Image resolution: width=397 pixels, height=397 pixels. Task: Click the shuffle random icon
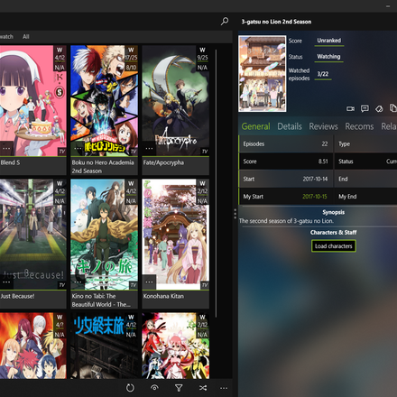(203, 388)
